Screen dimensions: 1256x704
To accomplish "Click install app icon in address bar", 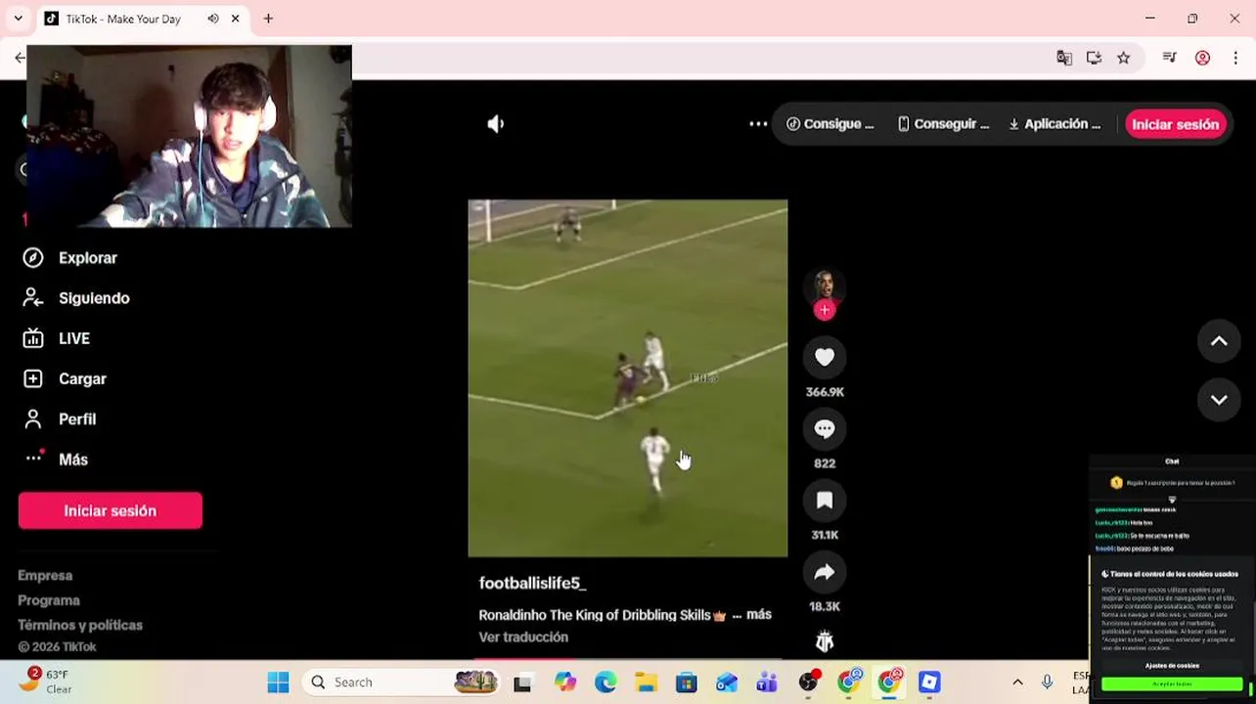I will coord(1094,58).
